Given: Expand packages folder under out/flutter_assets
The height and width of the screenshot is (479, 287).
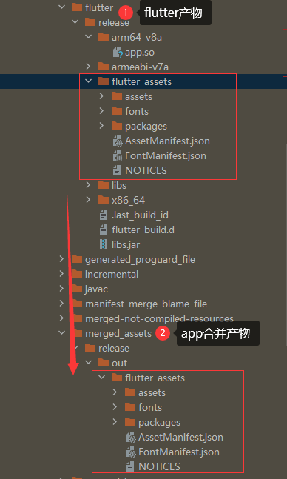Looking at the screenshot, I should coord(115,422).
